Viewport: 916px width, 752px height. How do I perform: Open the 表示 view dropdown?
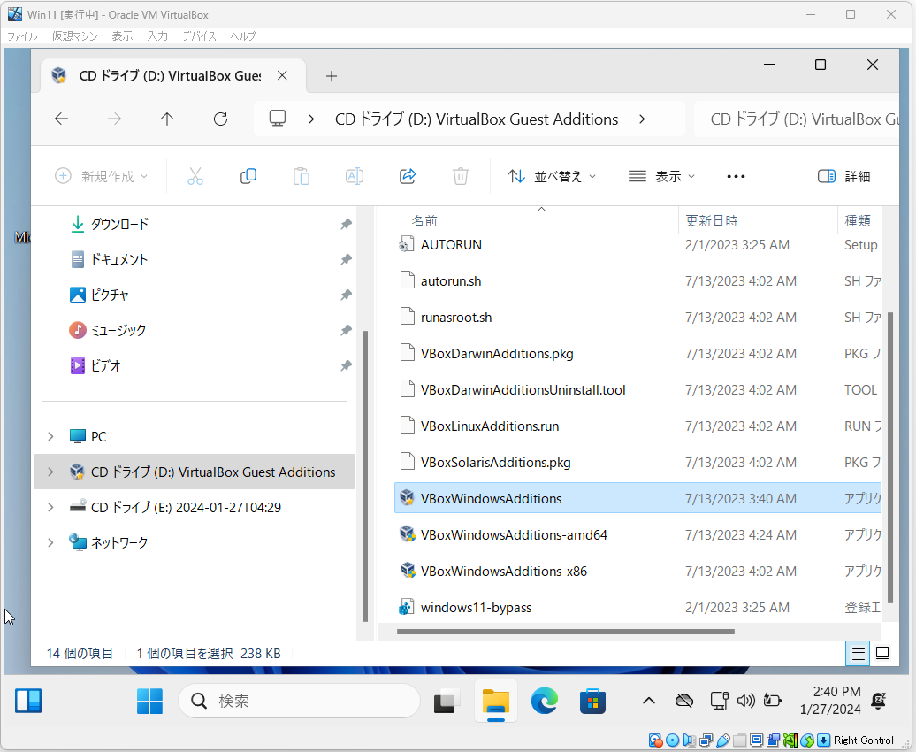click(x=662, y=176)
